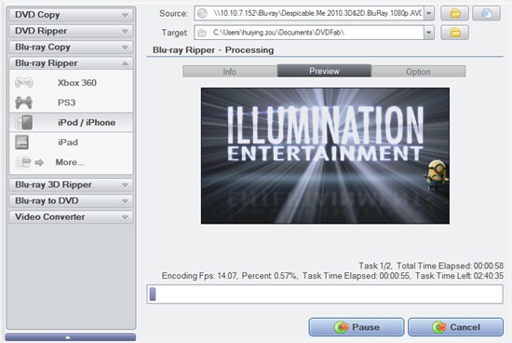Collapse the Blu-ray Ripper section
The image size is (512, 343).
point(71,63)
